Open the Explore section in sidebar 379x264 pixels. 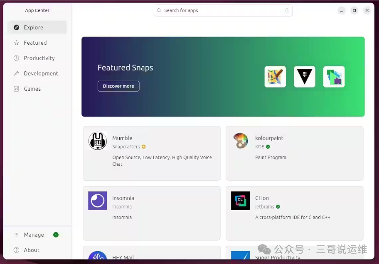pyautogui.click(x=37, y=27)
